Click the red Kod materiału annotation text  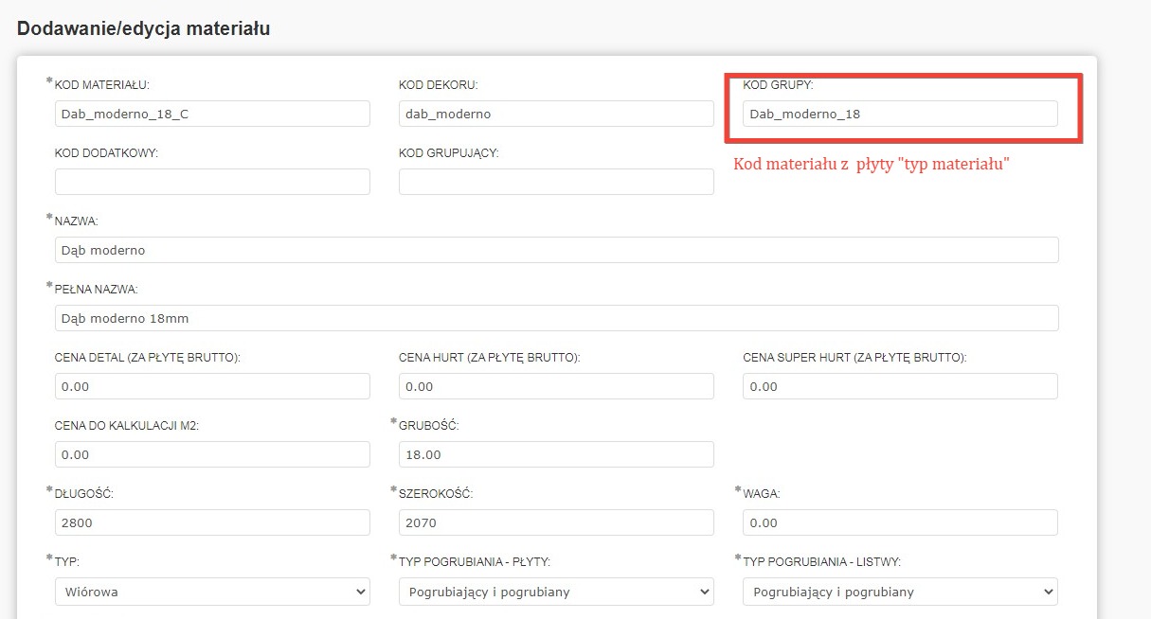[872, 164]
